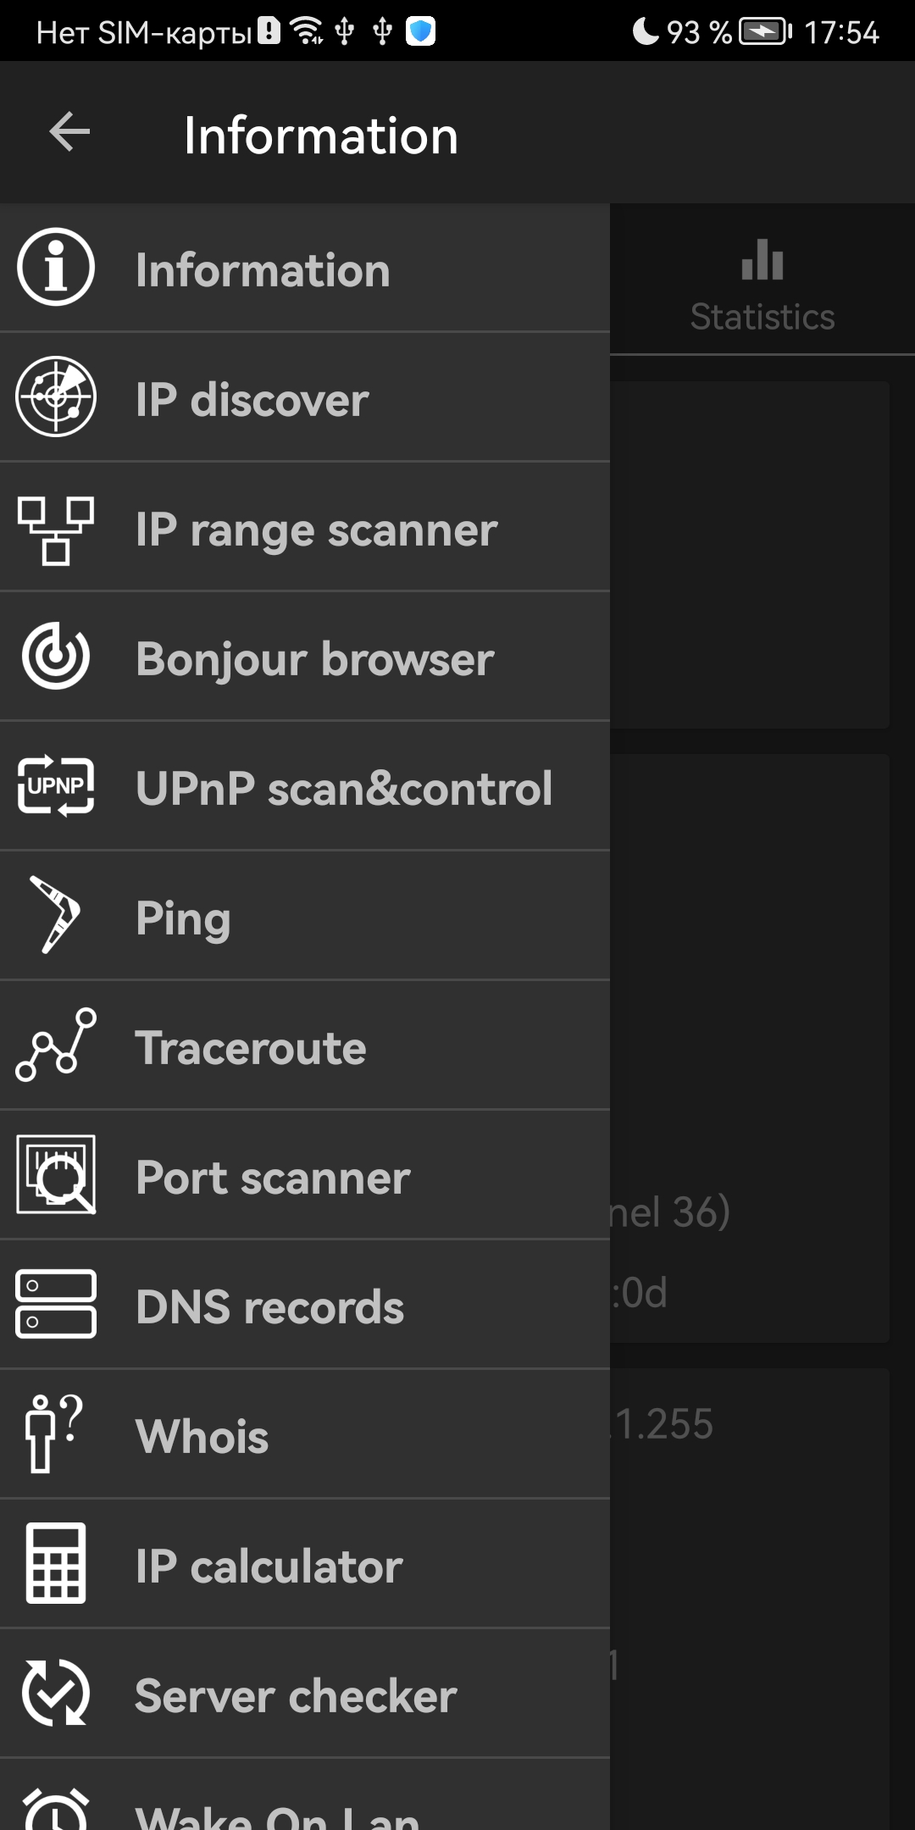
Task: Tap the Port scanner magnifier icon
Action: (56, 1175)
